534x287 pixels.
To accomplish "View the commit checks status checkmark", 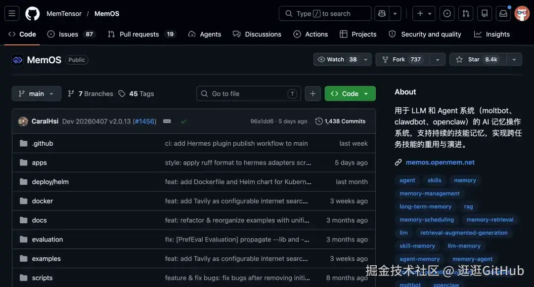I will click(x=183, y=122).
